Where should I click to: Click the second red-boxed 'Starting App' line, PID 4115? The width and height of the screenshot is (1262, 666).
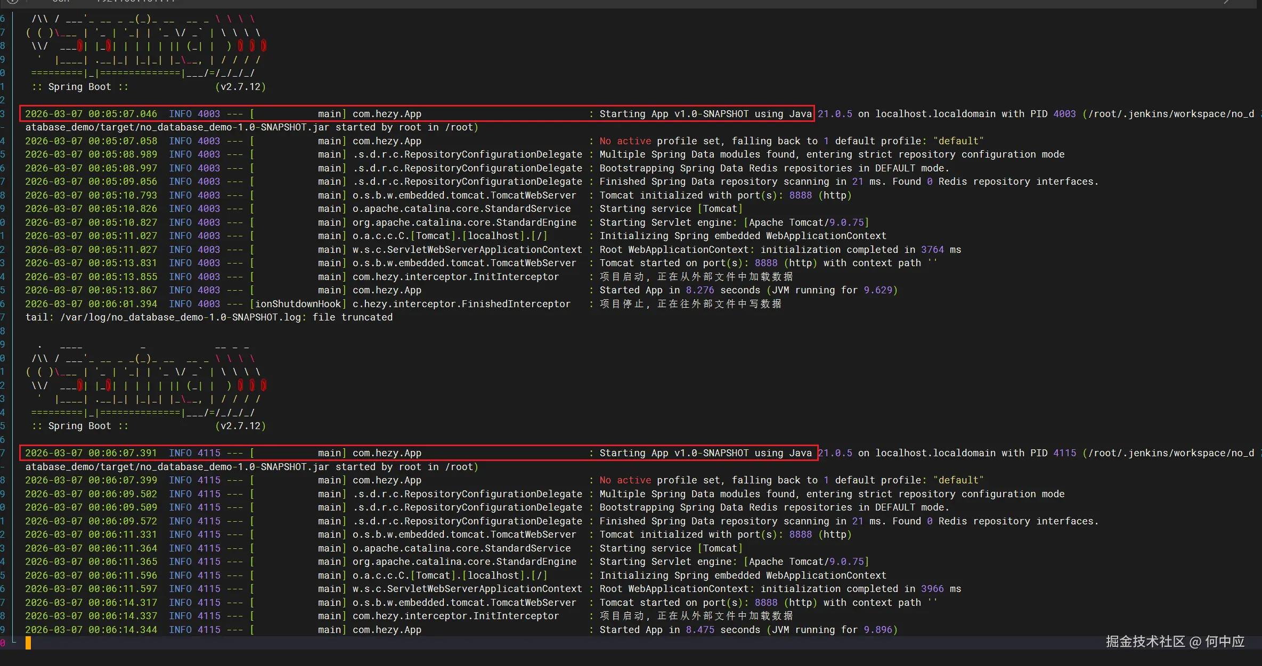[418, 453]
